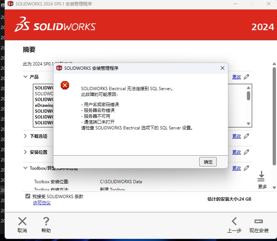Click 更改 link for 下载选项
The width and height of the screenshot is (277, 241).
pyautogui.click(x=237, y=136)
